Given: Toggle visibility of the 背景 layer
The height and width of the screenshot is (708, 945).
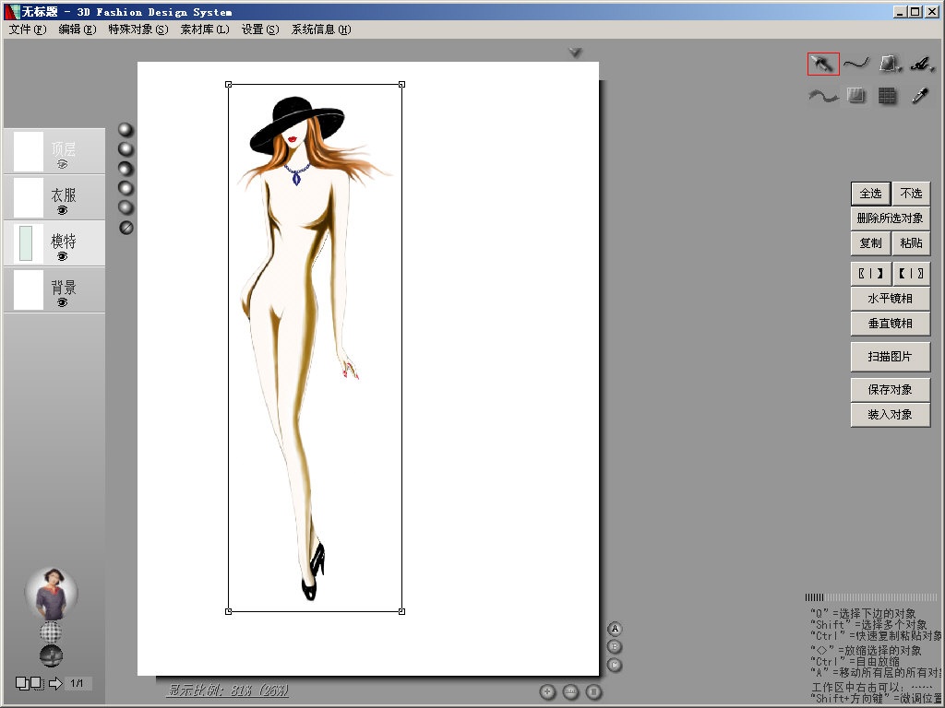Looking at the screenshot, I should [x=62, y=302].
